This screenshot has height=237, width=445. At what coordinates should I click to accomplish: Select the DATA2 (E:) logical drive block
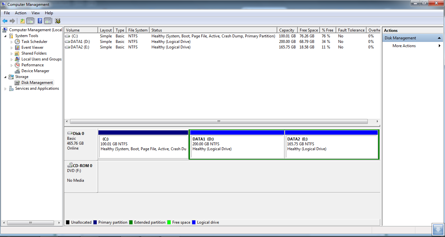(331, 144)
